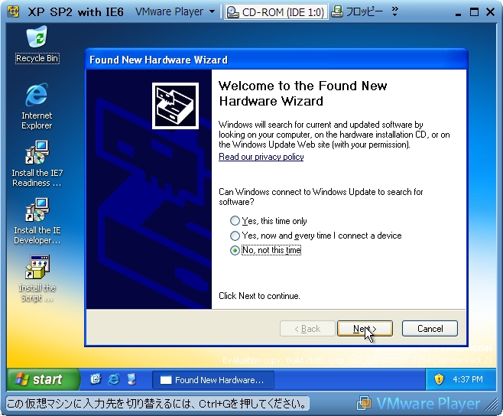This screenshot has width=503, height=416.
Task: Open the VMware Player dropdown menu
Action: tap(175, 12)
